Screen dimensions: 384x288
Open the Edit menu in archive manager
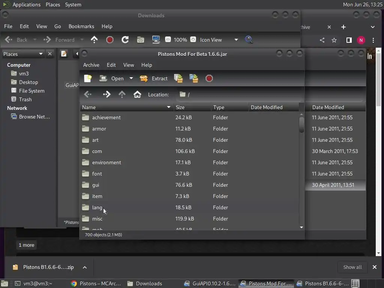[111, 65]
